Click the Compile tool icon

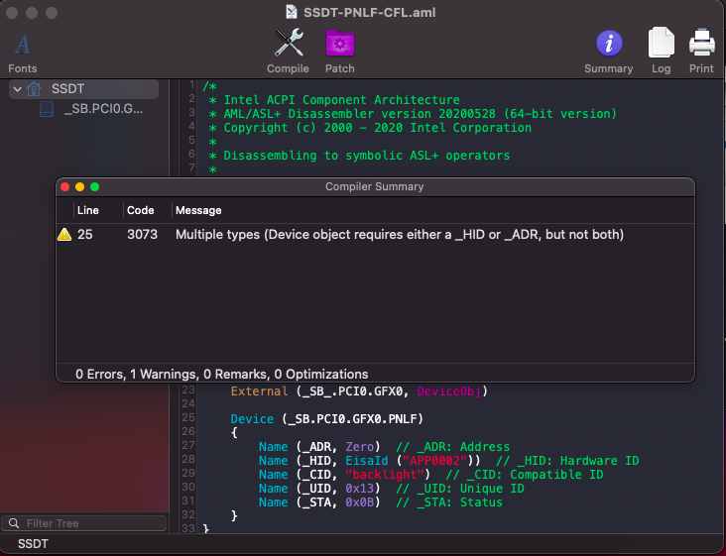tap(289, 45)
